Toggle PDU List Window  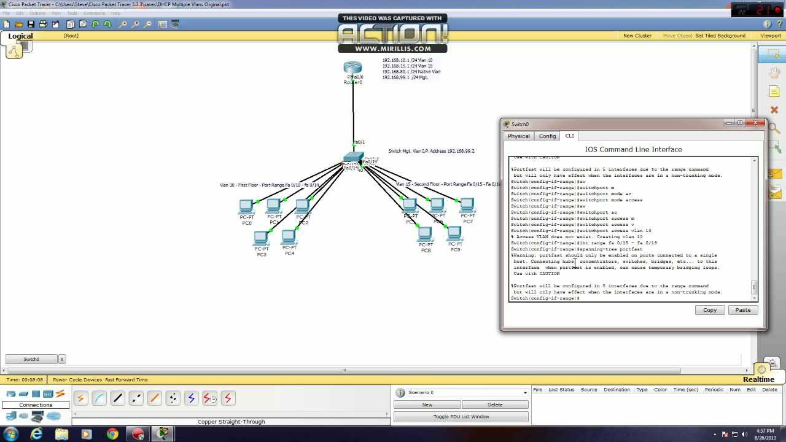(x=461, y=417)
